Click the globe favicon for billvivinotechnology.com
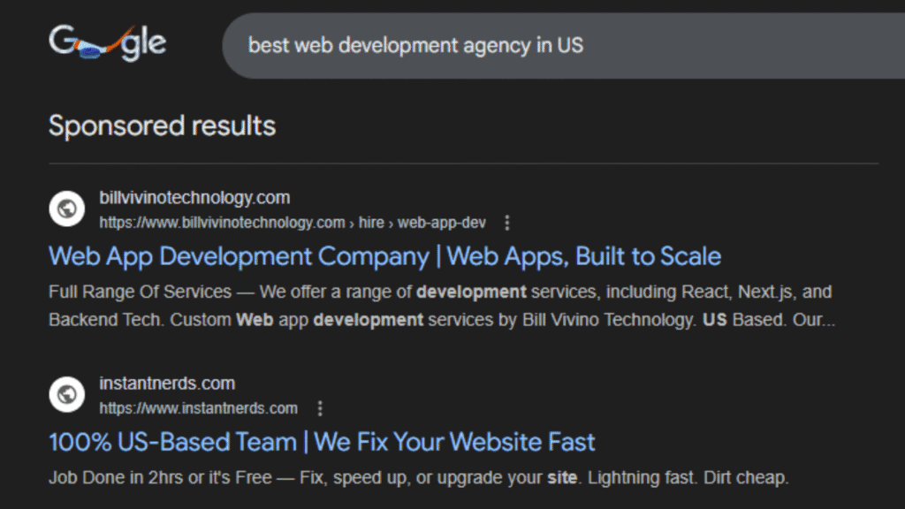The height and width of the screenshot is (509, 905). coord(65,209)
